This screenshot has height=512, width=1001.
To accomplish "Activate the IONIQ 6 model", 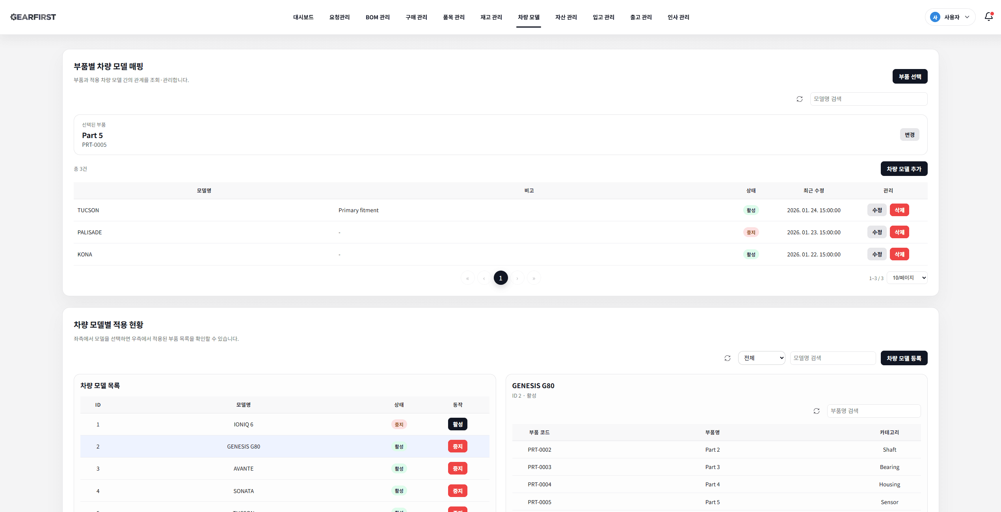I will click(457, 424).
